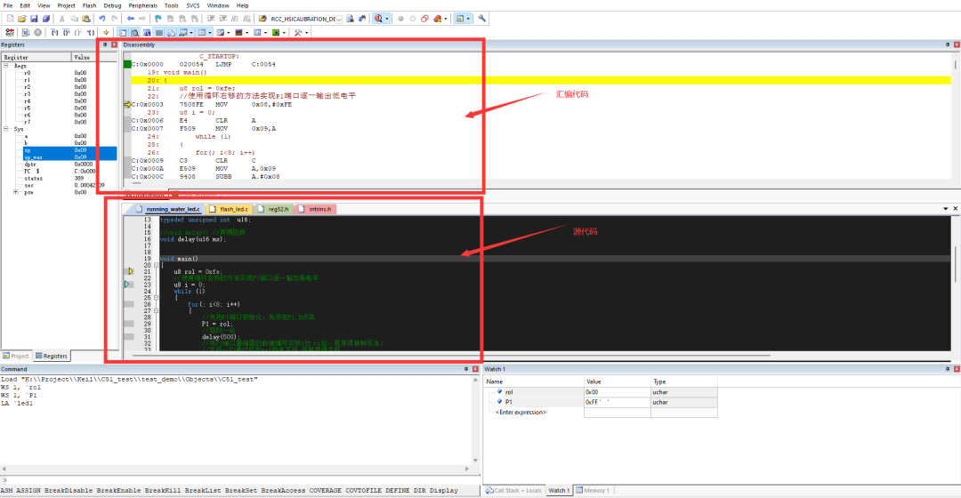Pin the Command panel
Screen dimensions: 961x498
click(x=465, y=369)
